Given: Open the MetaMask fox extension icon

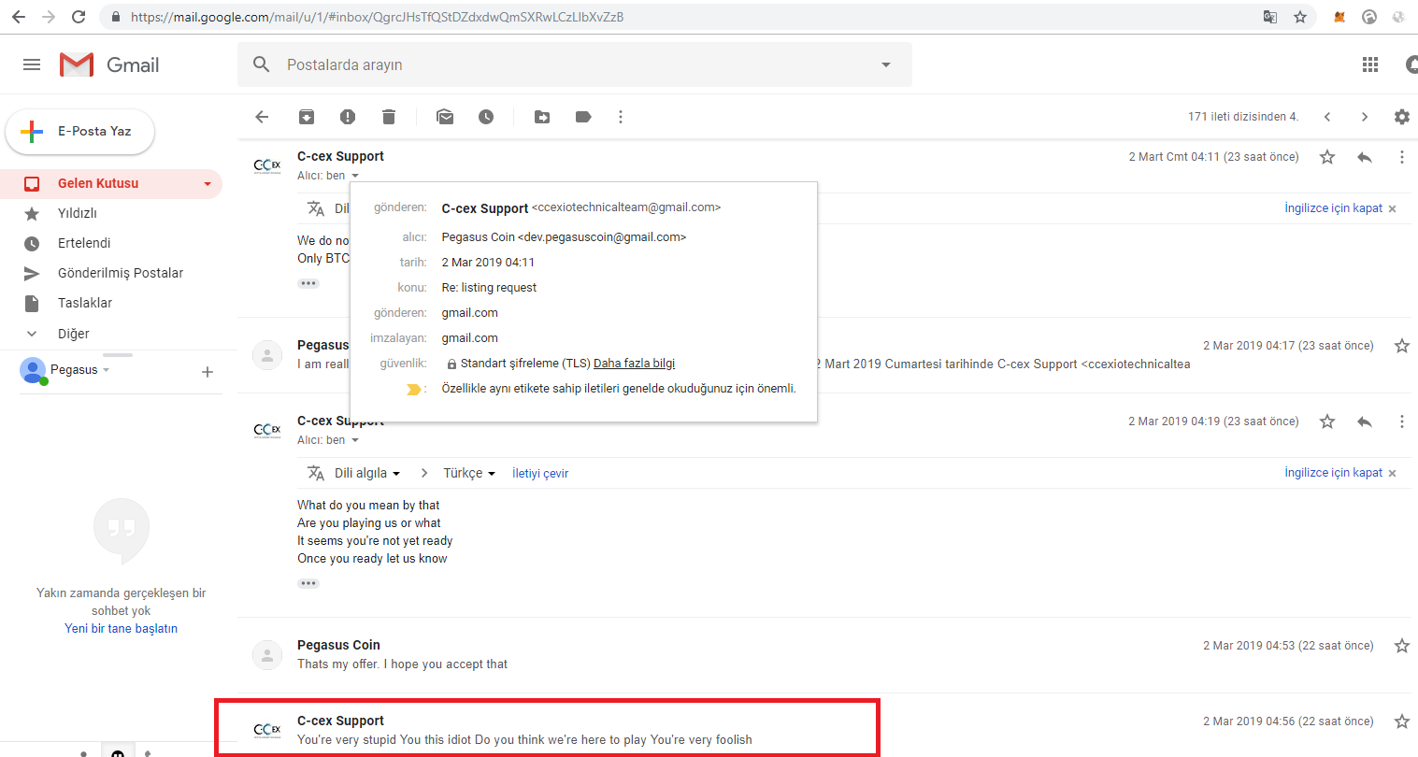Looking at the screenshot, I should (x=1339, y=17).
